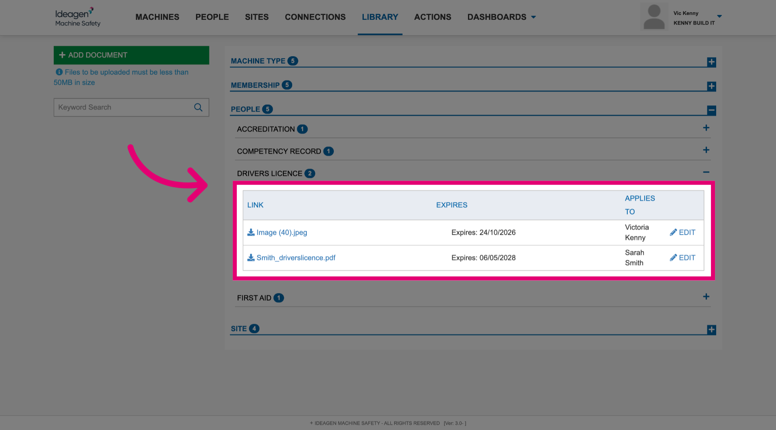776x430 pixels.
Task: Click the info icon beside upload size note
Action: 59,72
